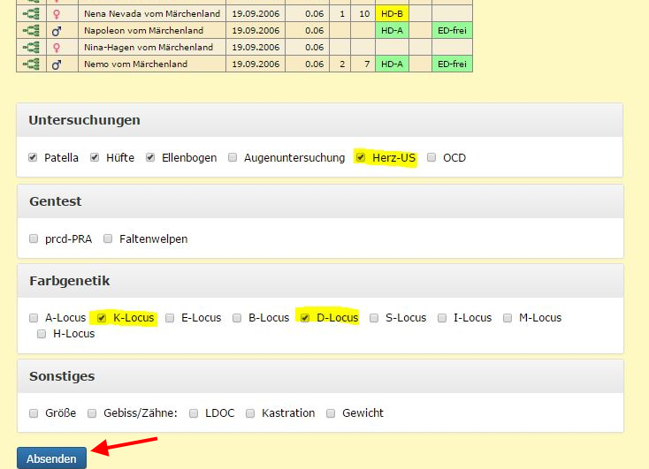
Task: Enable prcd-PRA gene test checkbox
Action: (34, 238)
